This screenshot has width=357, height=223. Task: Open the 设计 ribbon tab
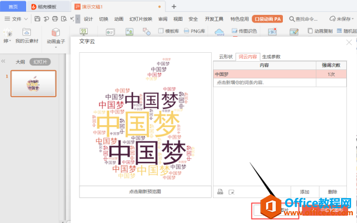88,19
